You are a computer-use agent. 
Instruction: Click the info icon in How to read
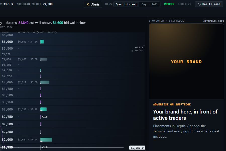click(x=199, y=4)
